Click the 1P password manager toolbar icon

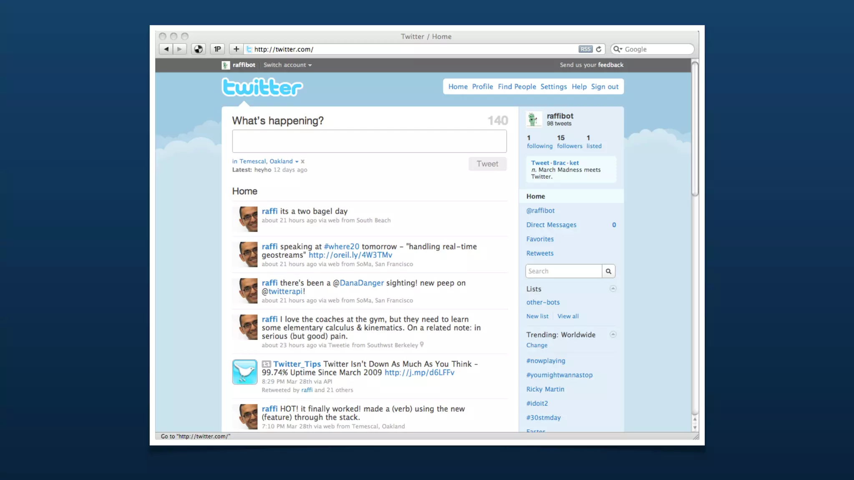(x=217, y=49)
